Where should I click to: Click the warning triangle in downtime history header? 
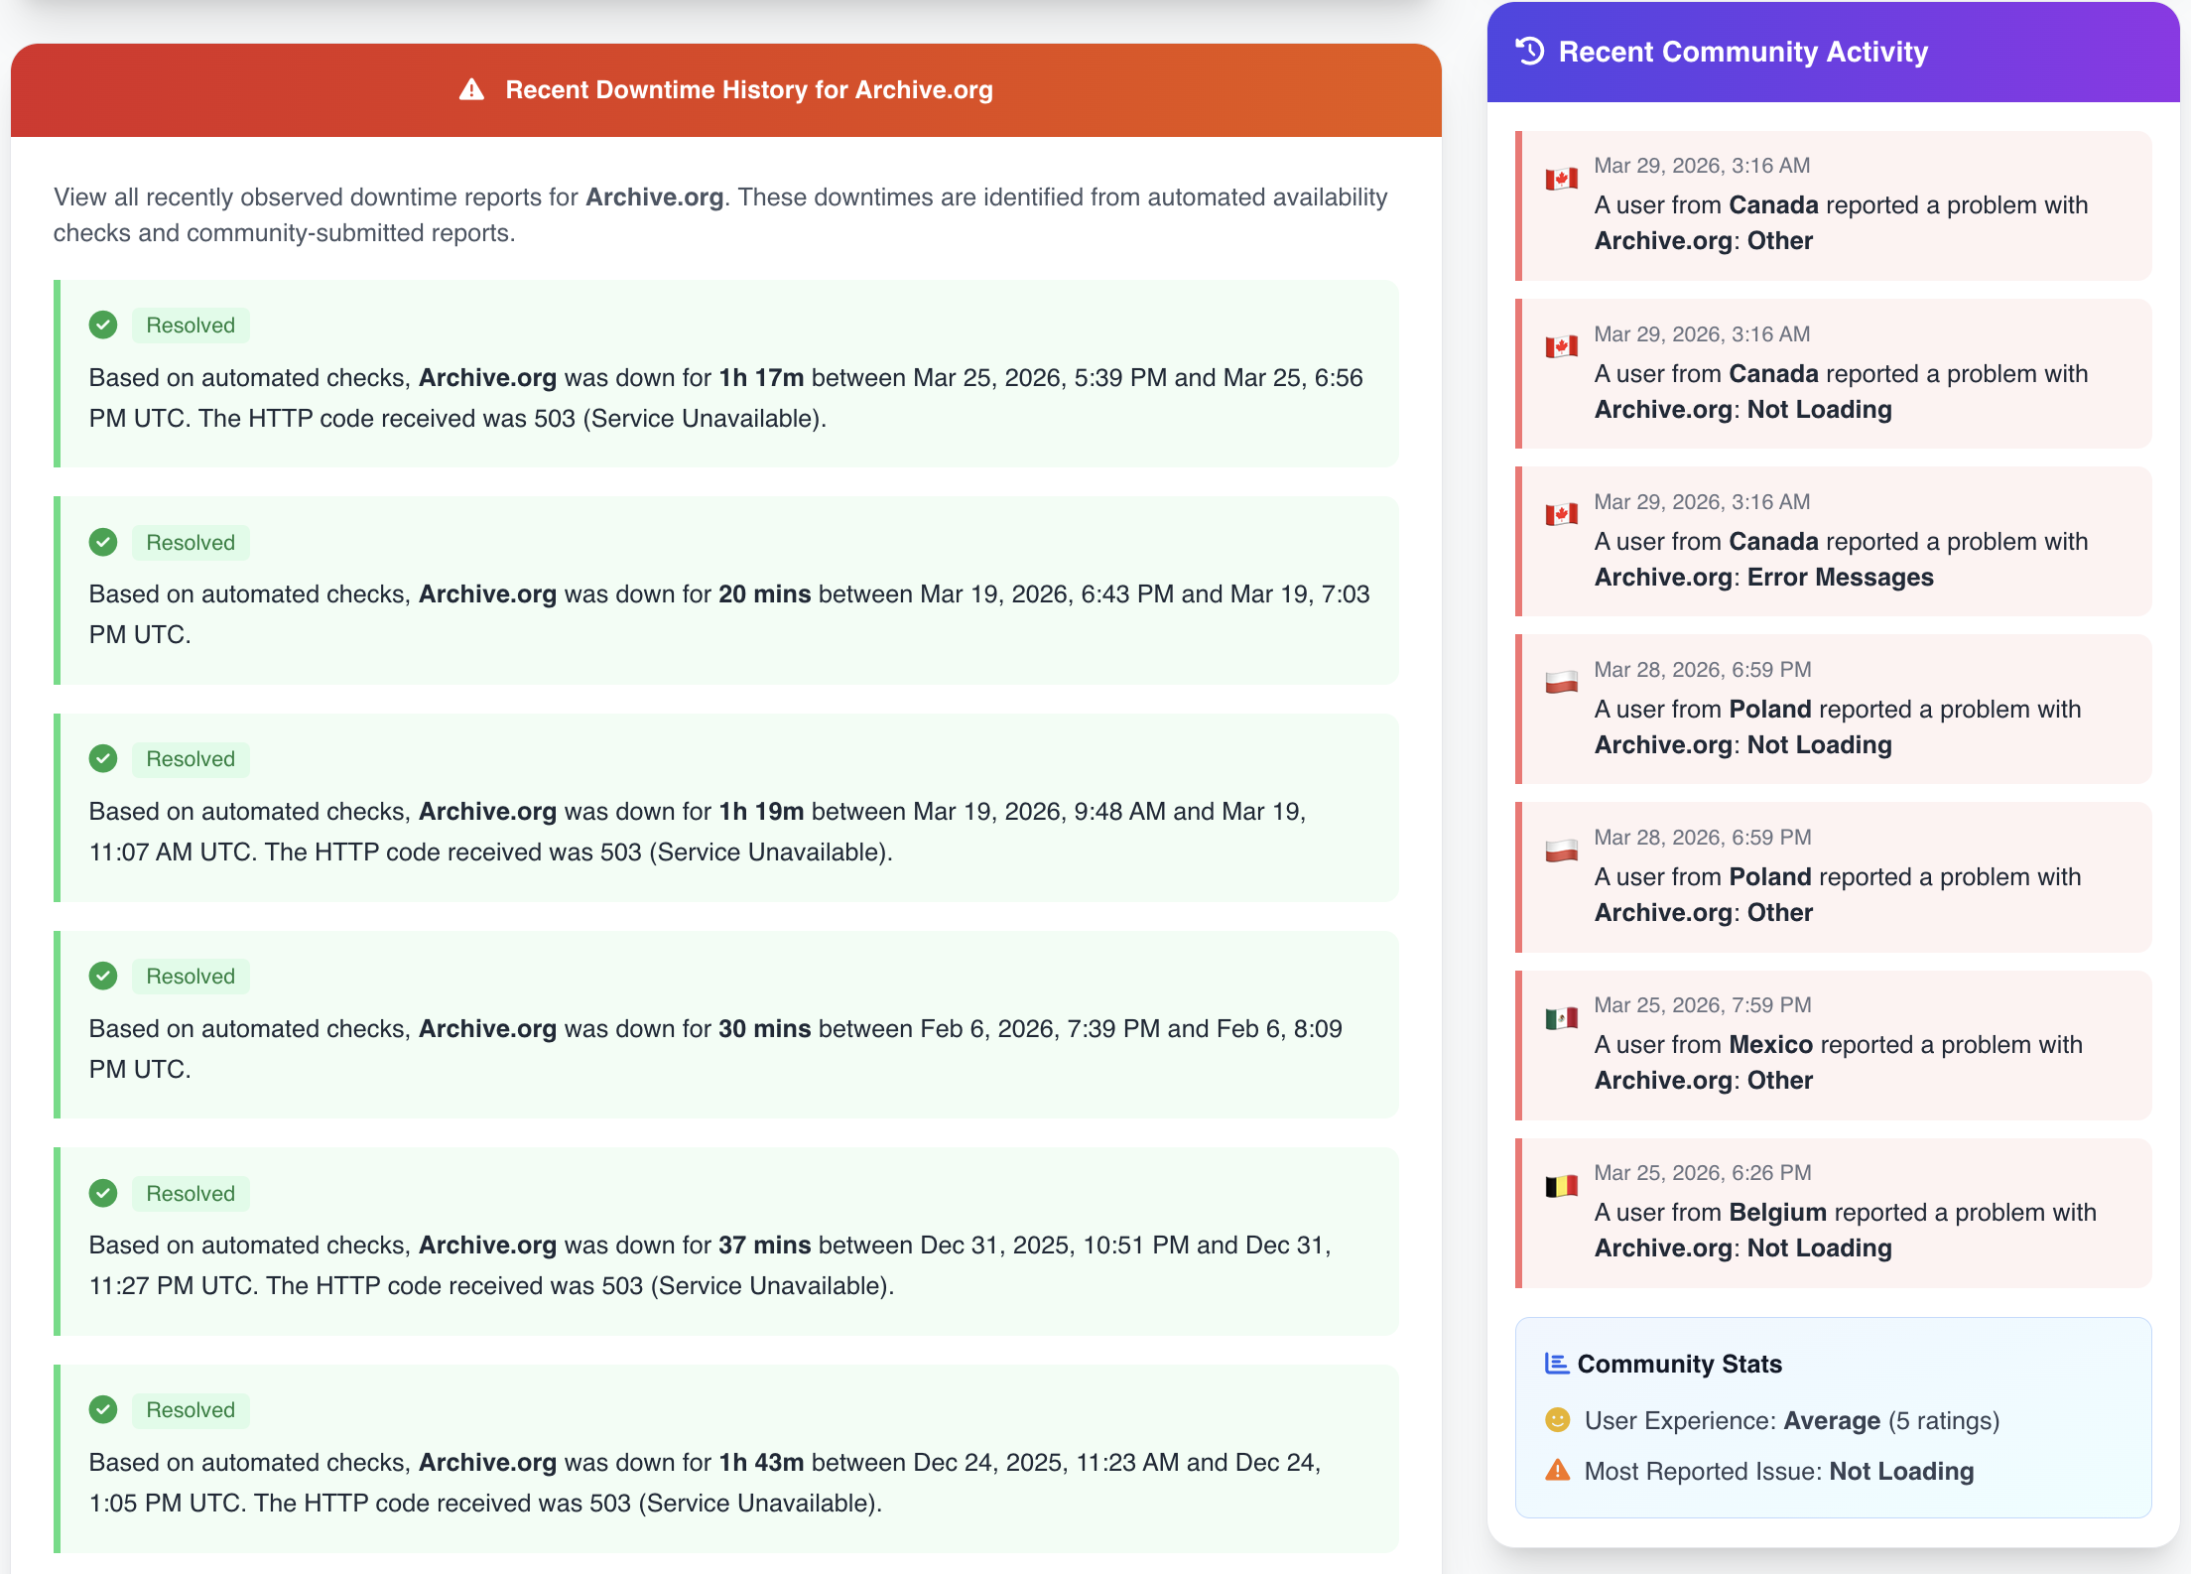(x=471, y=90)
